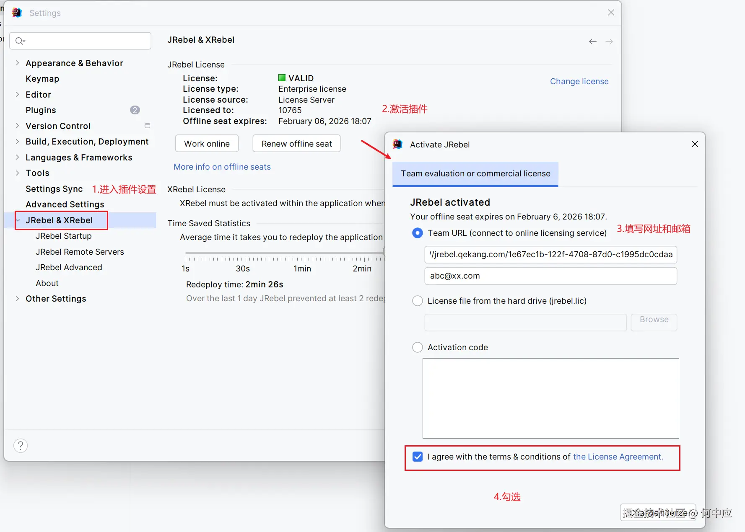Screen dimensions: 745x532
Task: Select Team evaluation or commercial license tab
Action: tap(475, 173)
